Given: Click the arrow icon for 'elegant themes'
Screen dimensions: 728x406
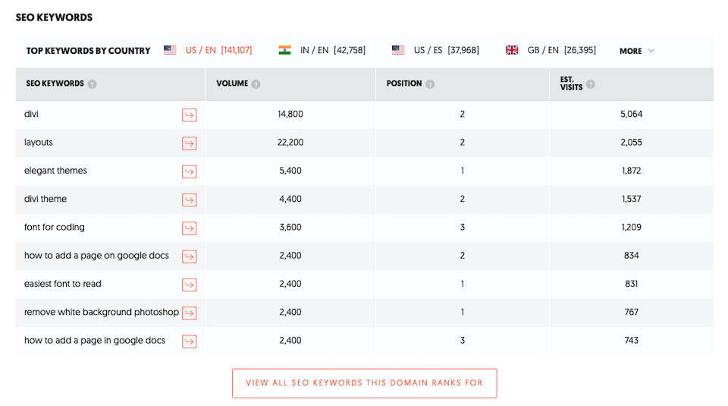Looking at the screenshot, I should pyautogui.click(x=189, y=172).
